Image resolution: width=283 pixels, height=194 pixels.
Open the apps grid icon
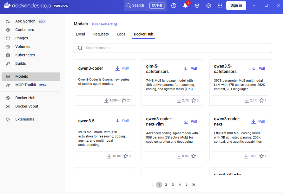pyautogui.click(x=220, y=6)
